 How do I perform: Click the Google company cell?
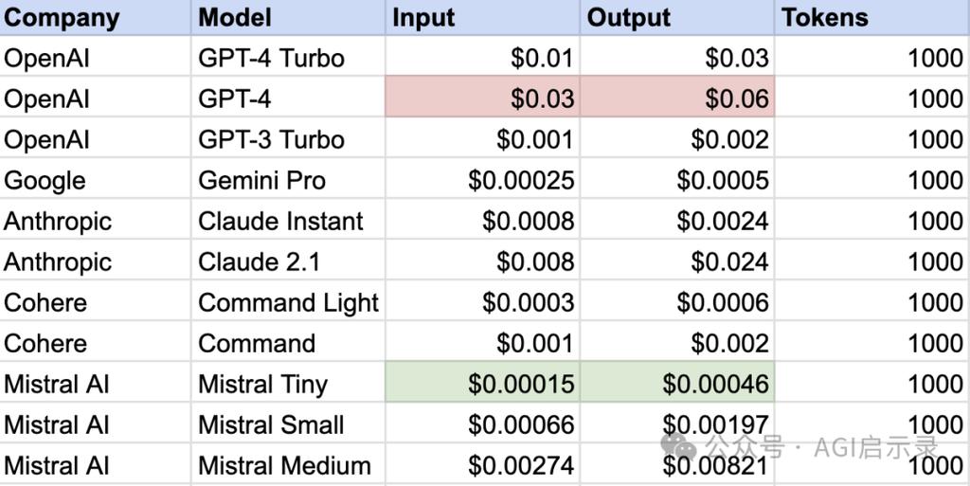pyautogui.click(x=96, y=178)
